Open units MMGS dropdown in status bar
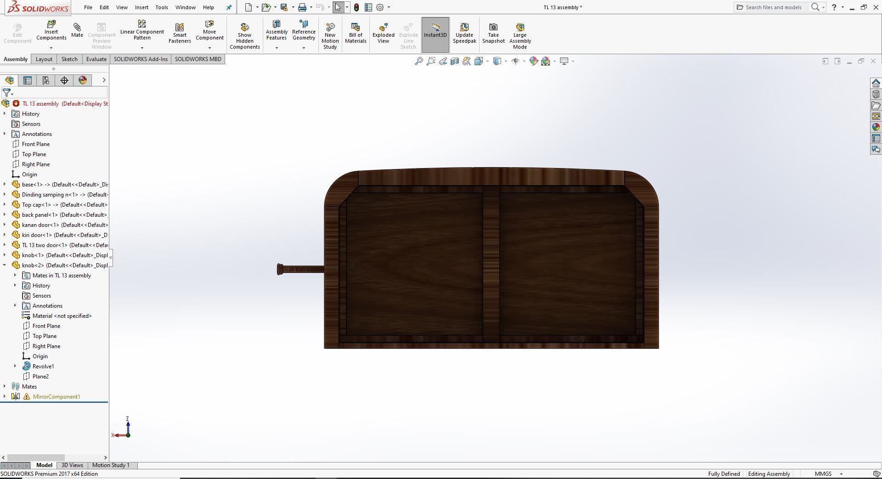The height and width of the screenshot is (479, 882). 841,474
